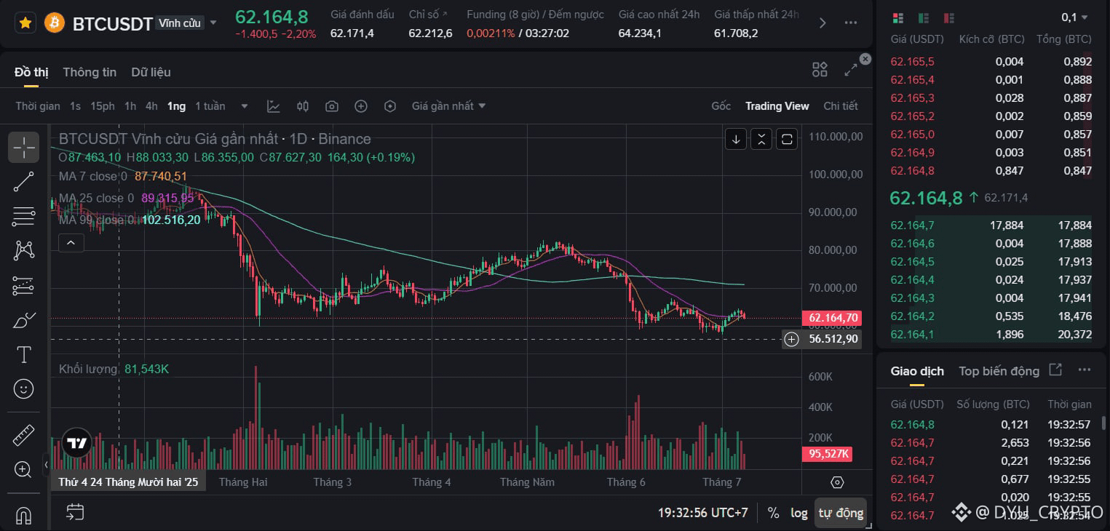Open the go-to-date icon below chart

[75, 513]
